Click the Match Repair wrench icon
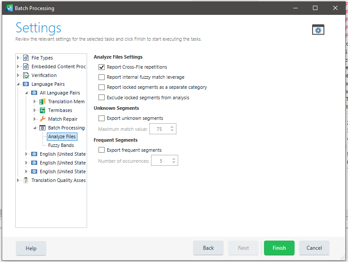The image size is (348, 262). coord(42,119)
